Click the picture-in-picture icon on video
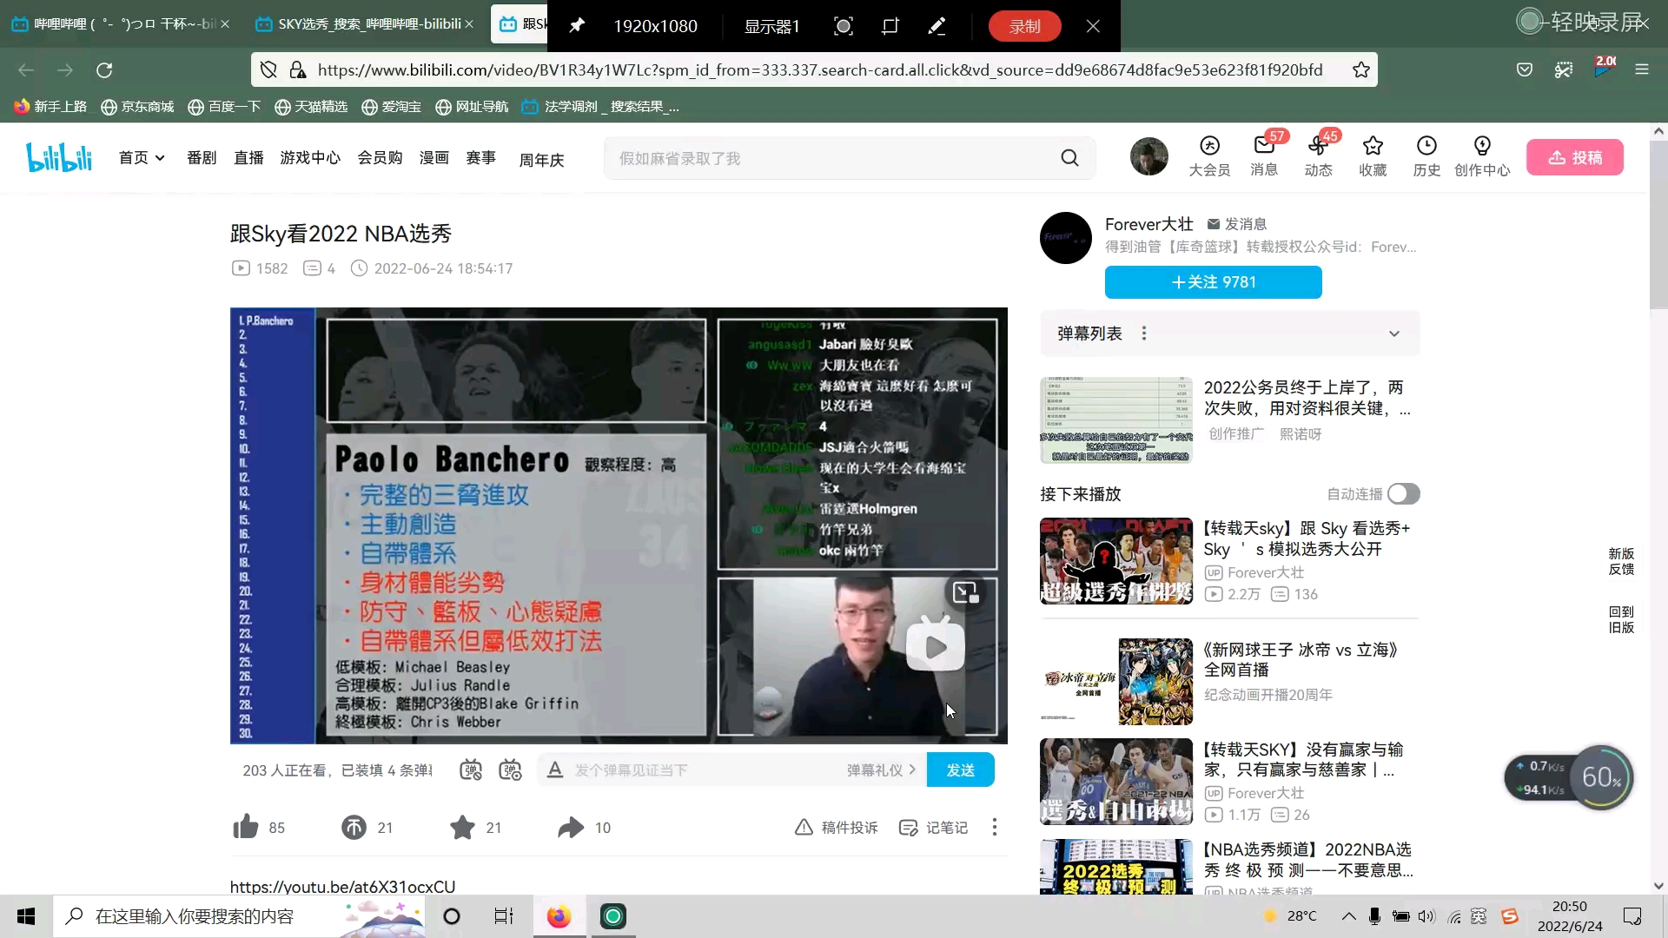This screenshot has width=1668, height=938. tap(965, 592)
